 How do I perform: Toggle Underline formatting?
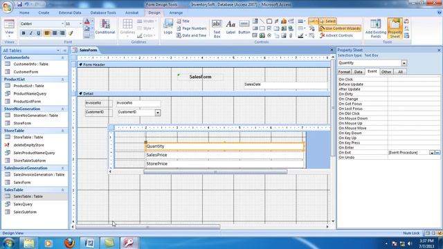click(39, 33)
